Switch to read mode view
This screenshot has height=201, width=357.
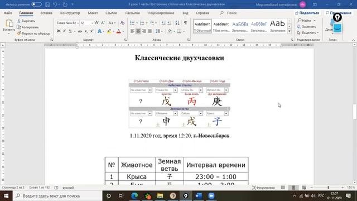click(x=283, y=188)
